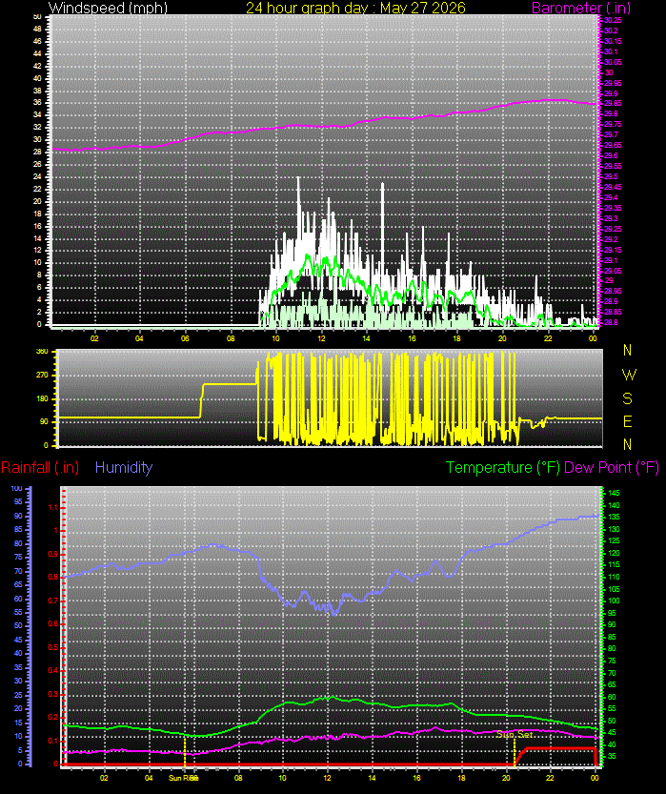
Task: Click "1.1" on the red rainfall axis
Action: pos(53,507)
